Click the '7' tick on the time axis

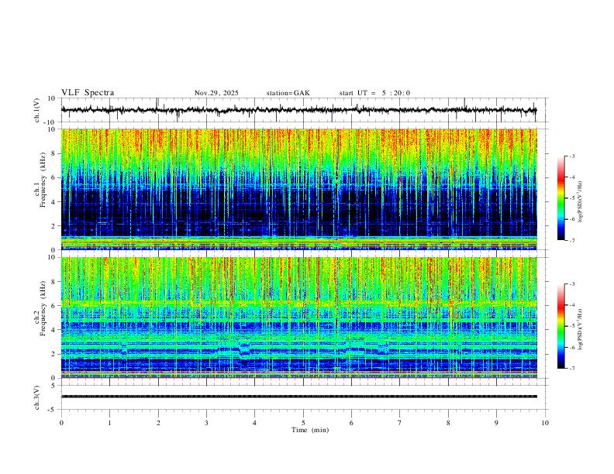[x=400, y=423]
